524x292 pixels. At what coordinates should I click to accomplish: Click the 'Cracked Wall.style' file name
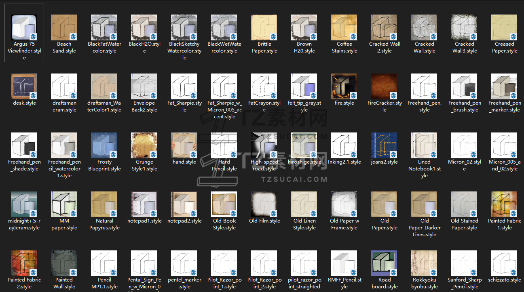[425, 47]
